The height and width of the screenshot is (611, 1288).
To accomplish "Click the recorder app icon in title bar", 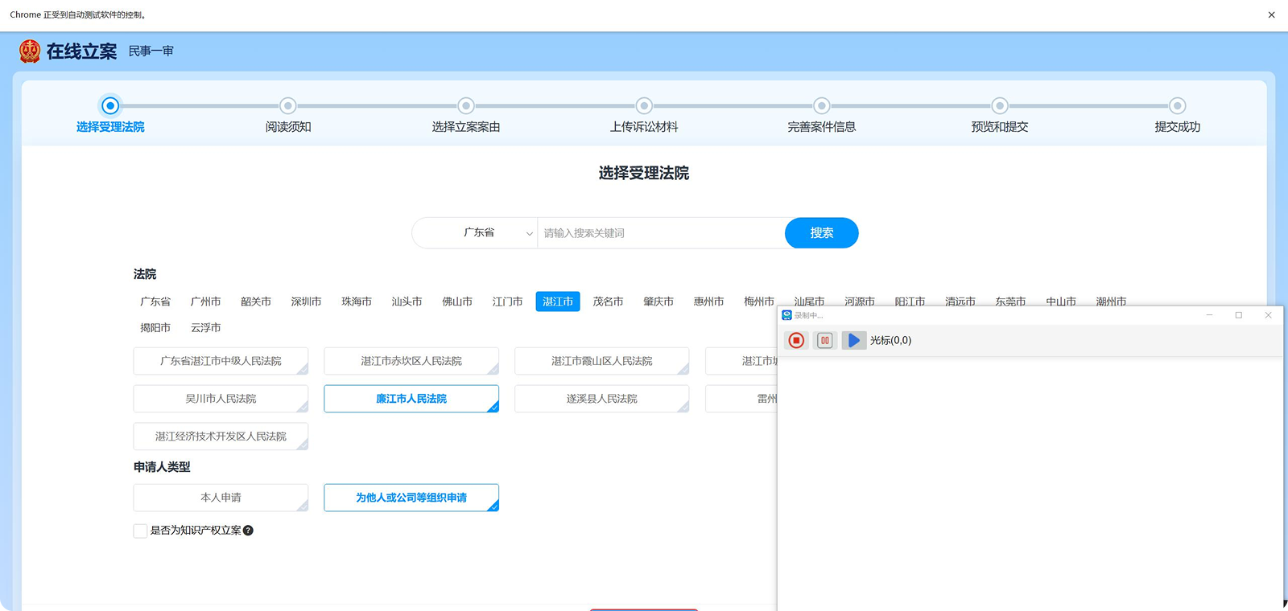I will [x=787, y=315].
